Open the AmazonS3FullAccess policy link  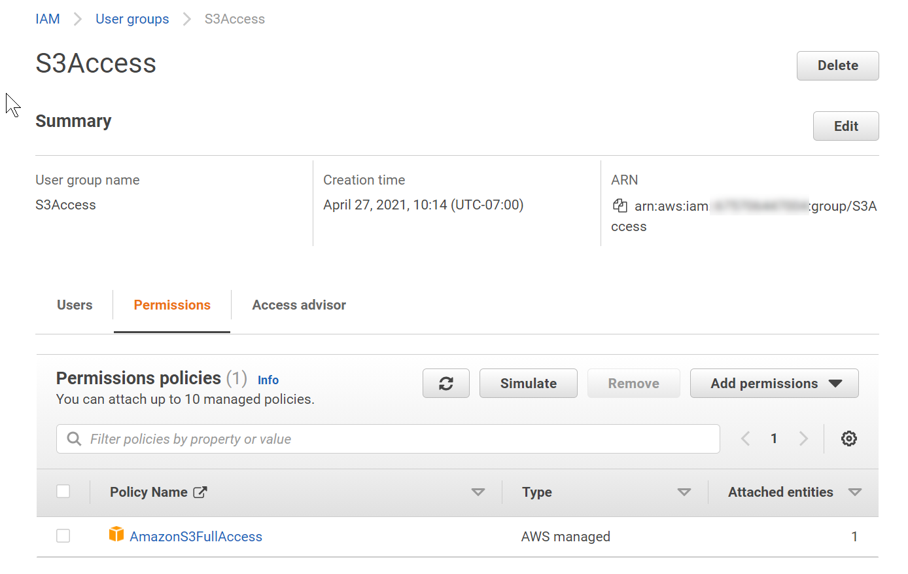pos(196,537)
